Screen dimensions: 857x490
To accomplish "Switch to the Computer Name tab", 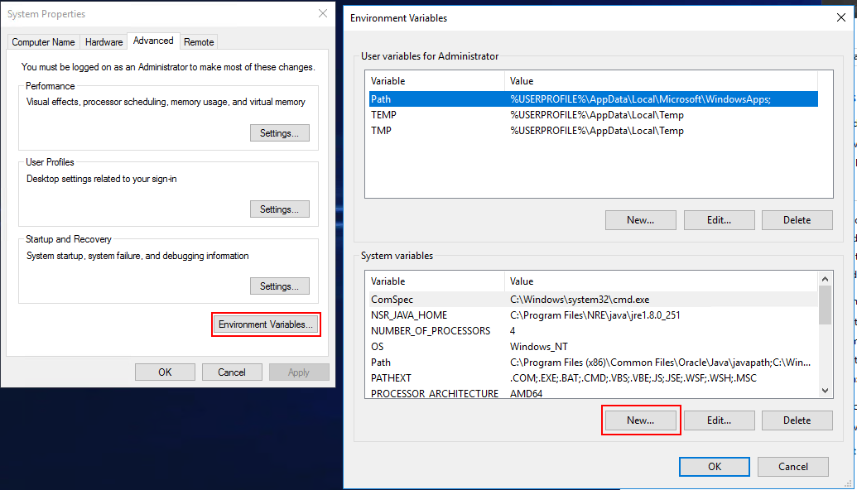I will pos(43,42).
